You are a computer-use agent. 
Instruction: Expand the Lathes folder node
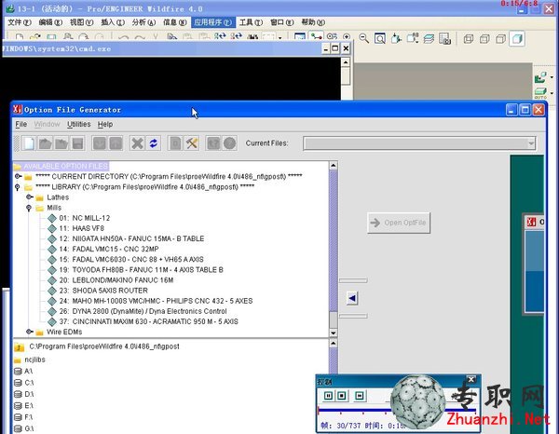[x=29, y=197]
